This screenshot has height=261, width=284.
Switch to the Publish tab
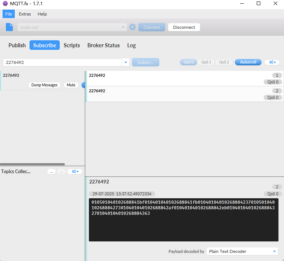(x=17, y=45)
